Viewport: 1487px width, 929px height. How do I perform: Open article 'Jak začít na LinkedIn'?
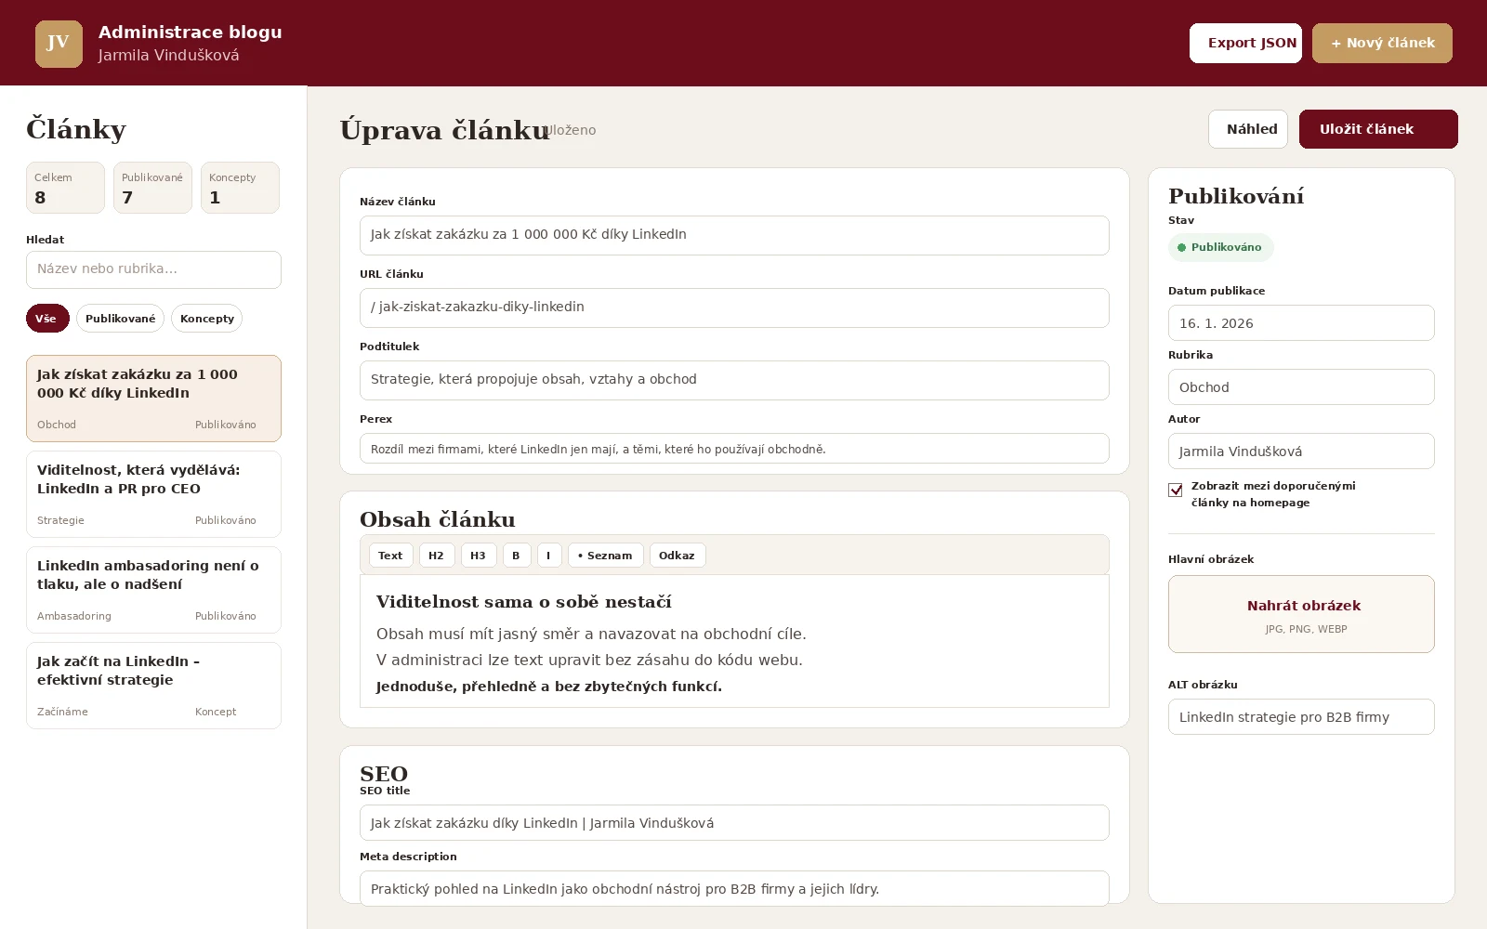pyautogui.click(x=153, y=686)
